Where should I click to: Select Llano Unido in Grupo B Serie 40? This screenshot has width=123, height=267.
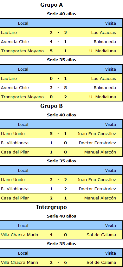(13, 134)
